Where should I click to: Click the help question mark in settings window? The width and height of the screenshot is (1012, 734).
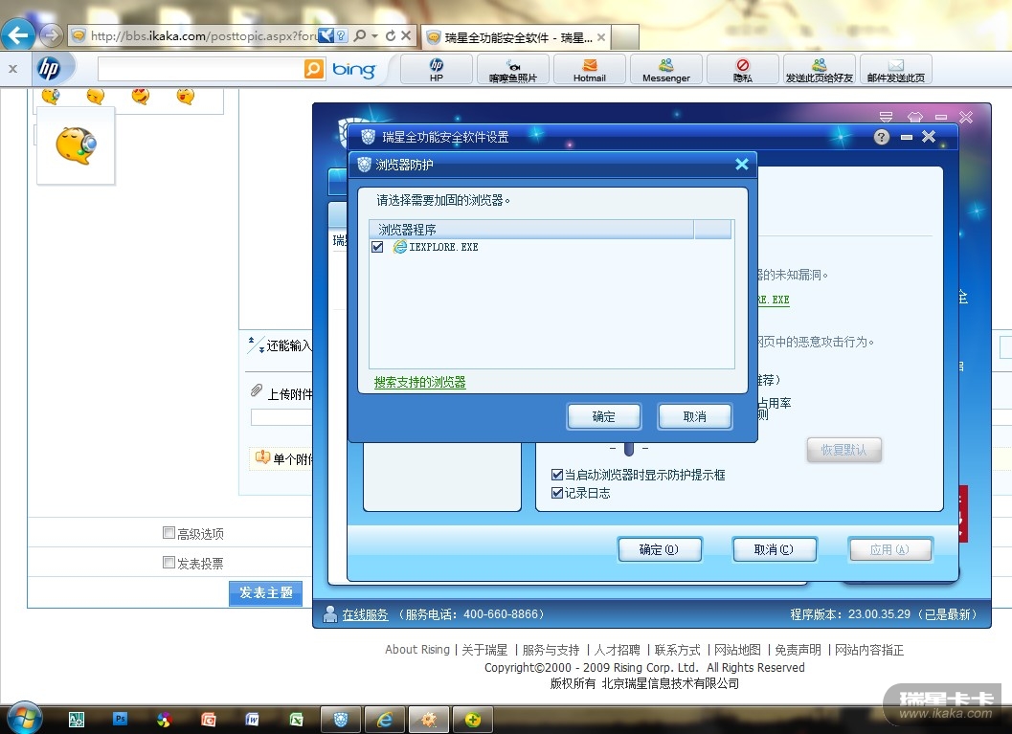pos(882,137)
